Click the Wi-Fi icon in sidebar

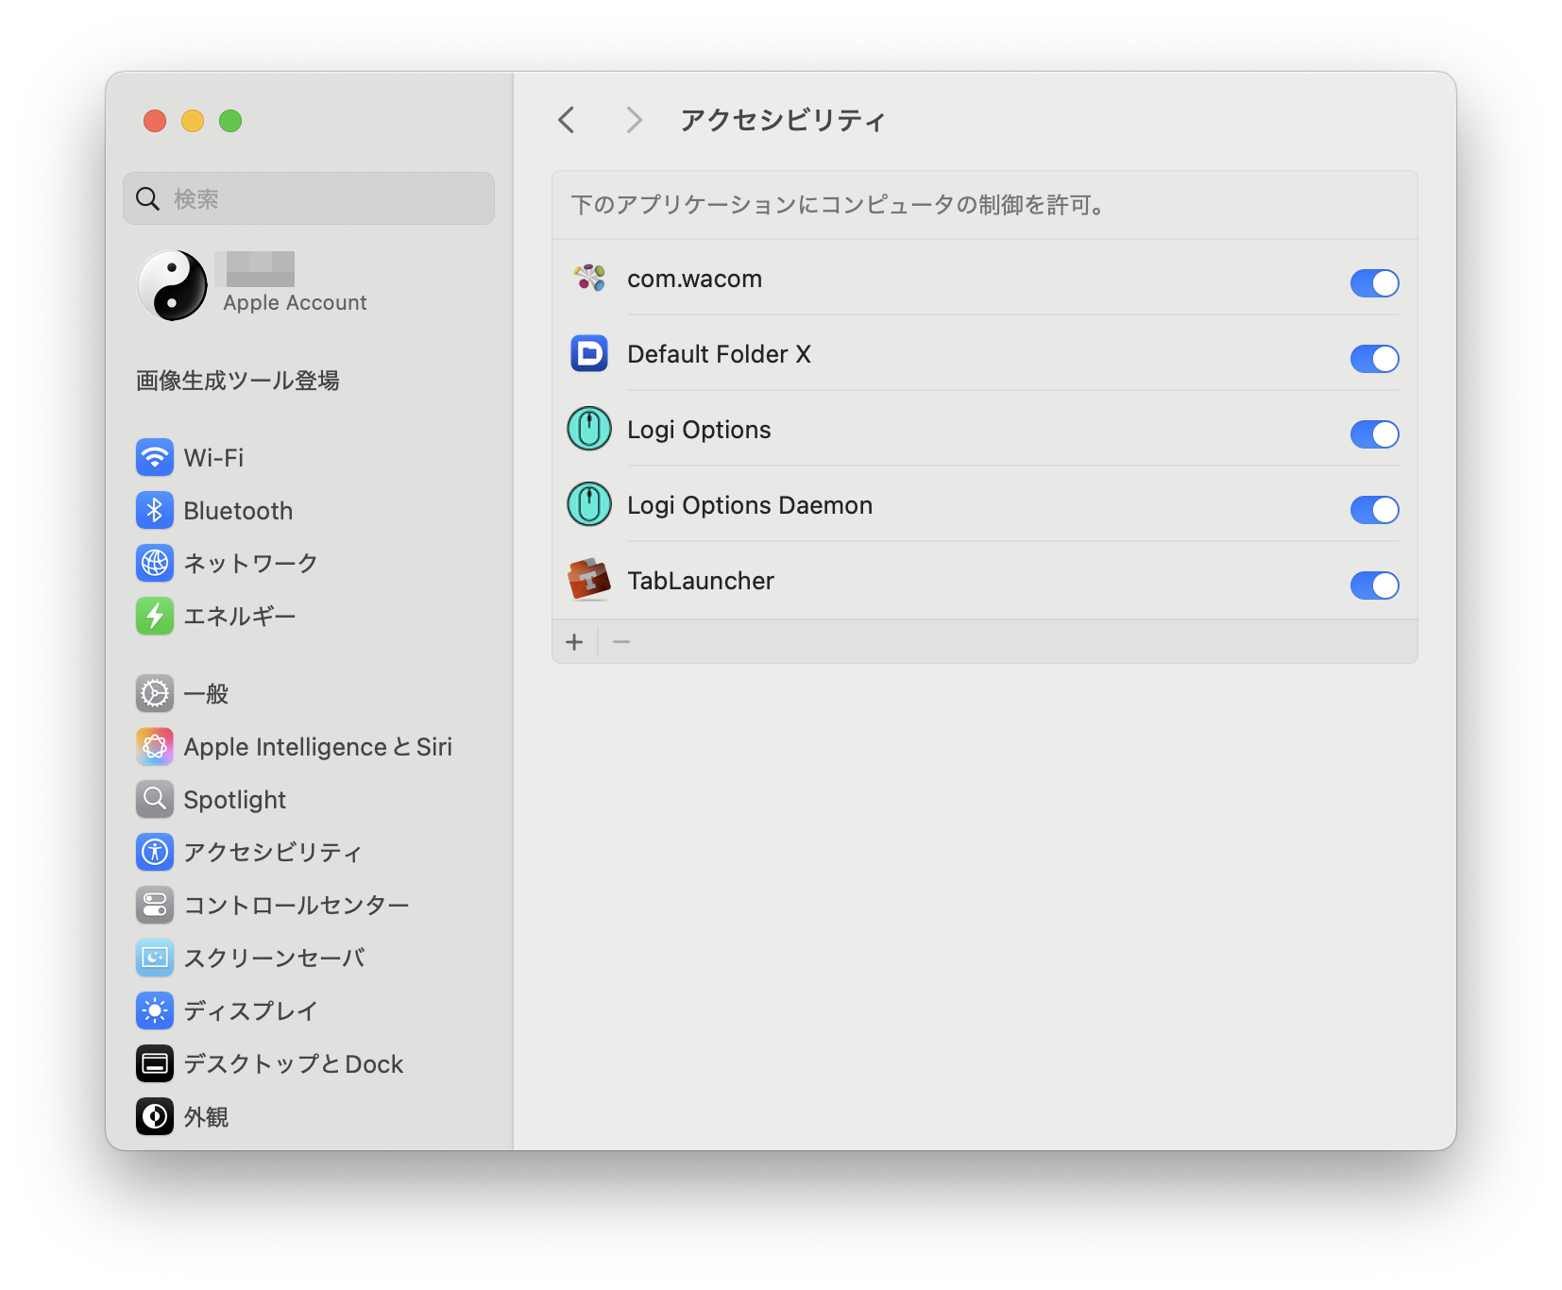[155, 458]
